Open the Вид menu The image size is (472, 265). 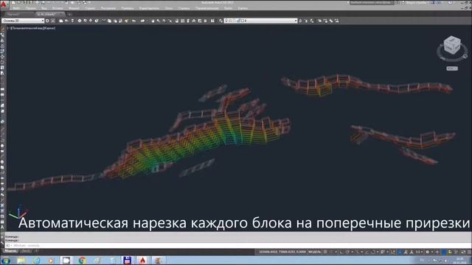coord(44,8)
